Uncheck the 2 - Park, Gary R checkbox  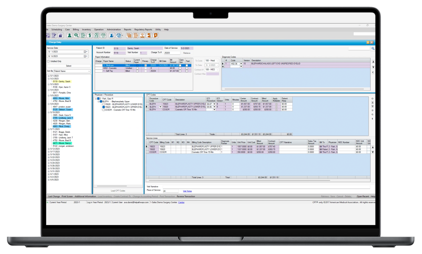coord(98,98)
